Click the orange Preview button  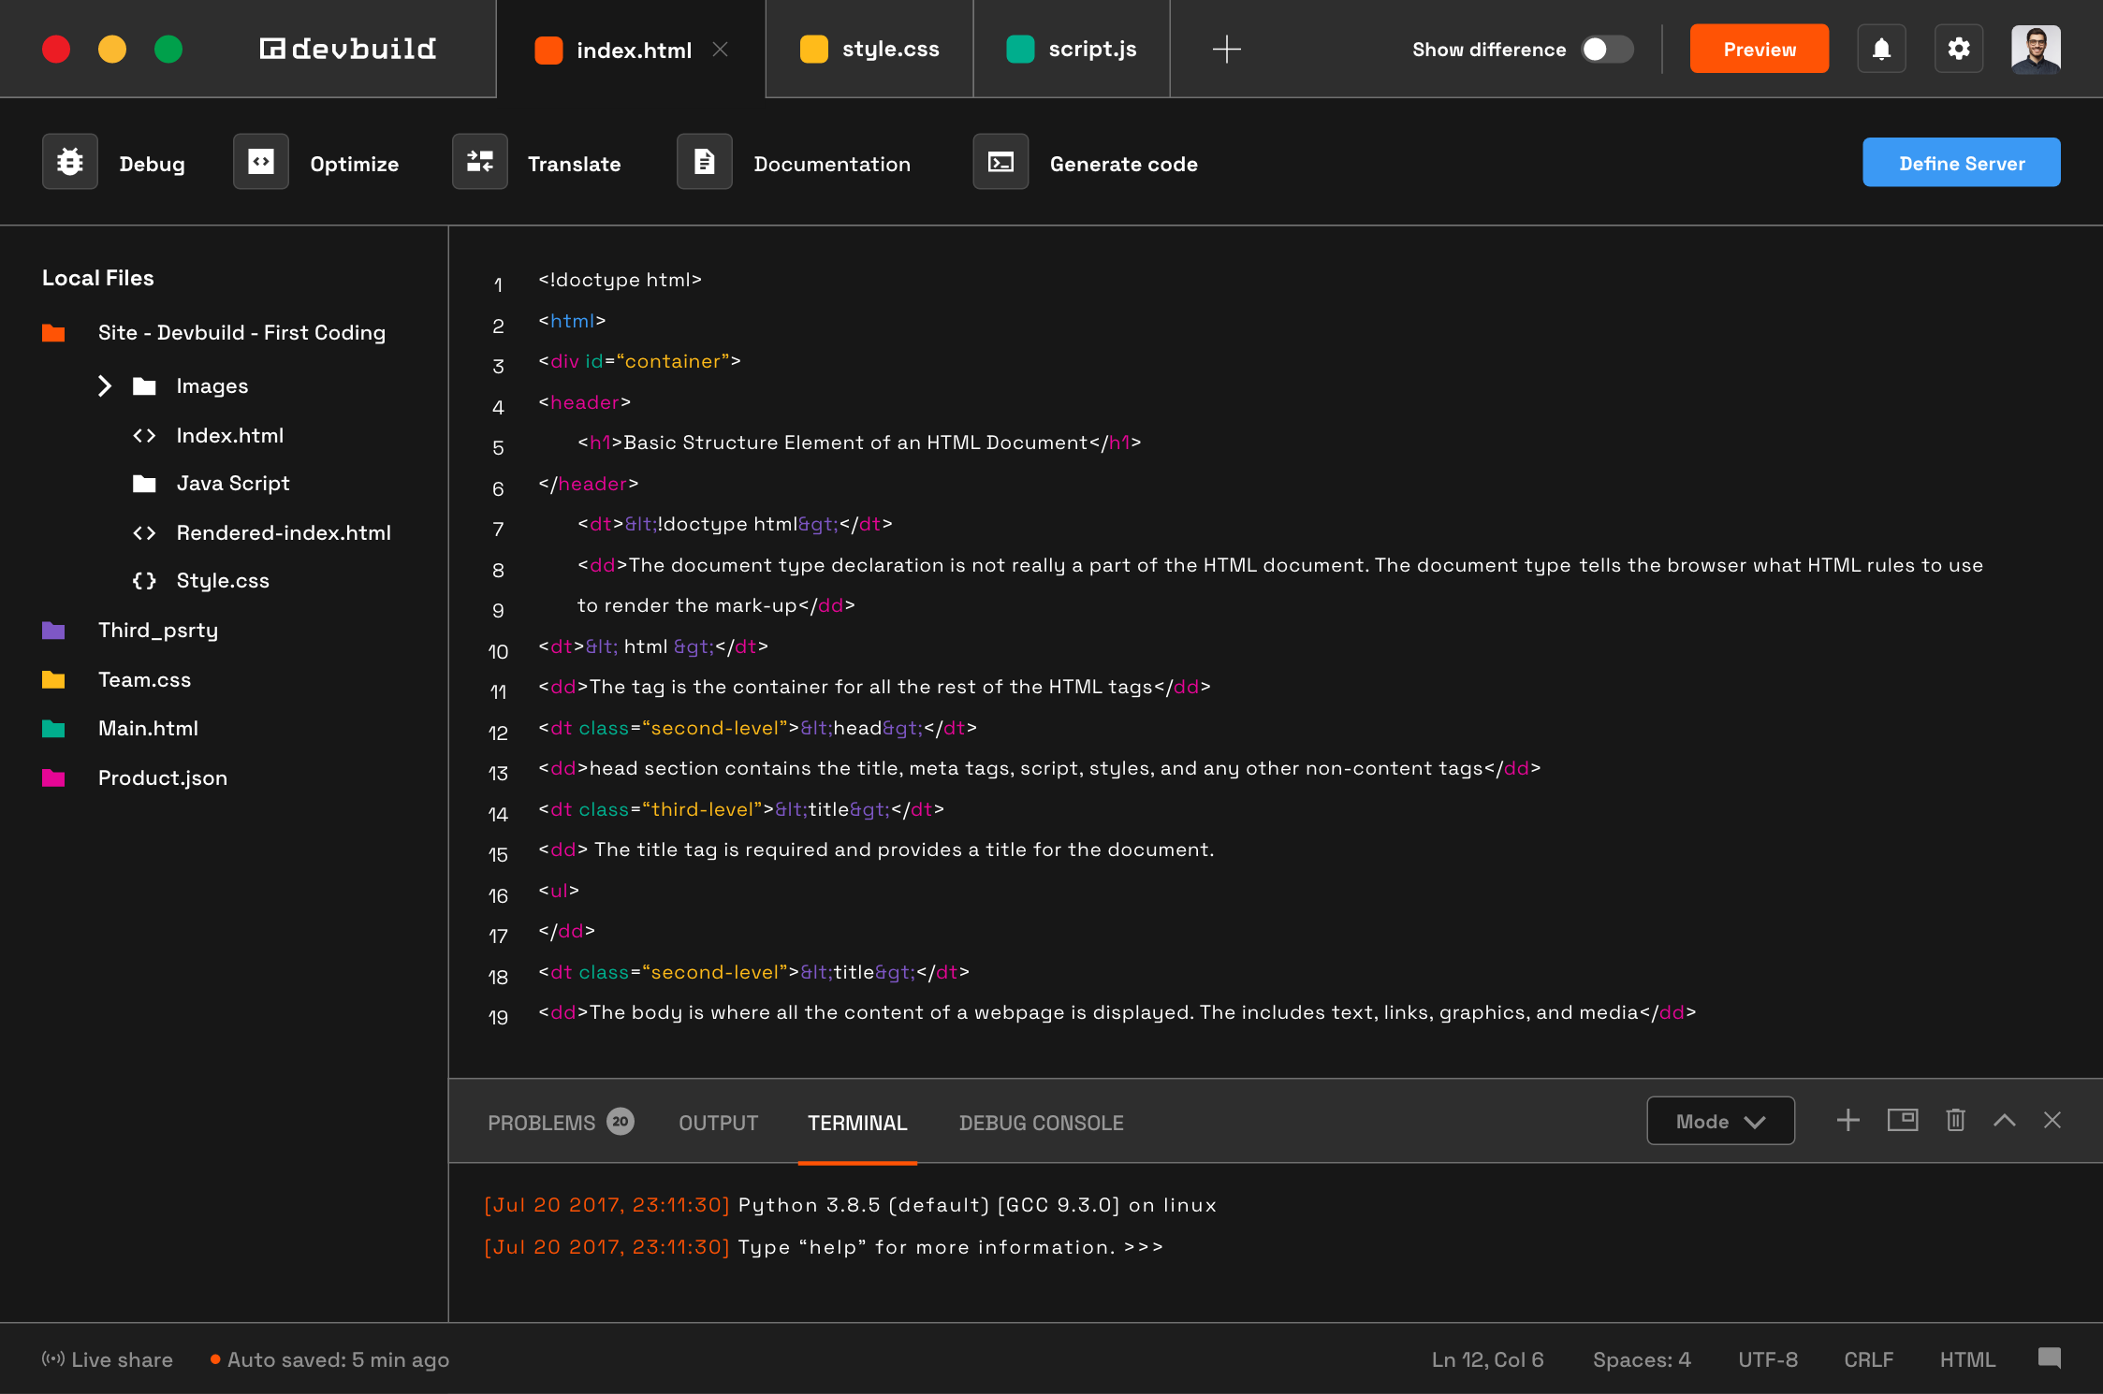click(x=1759, y=49)
